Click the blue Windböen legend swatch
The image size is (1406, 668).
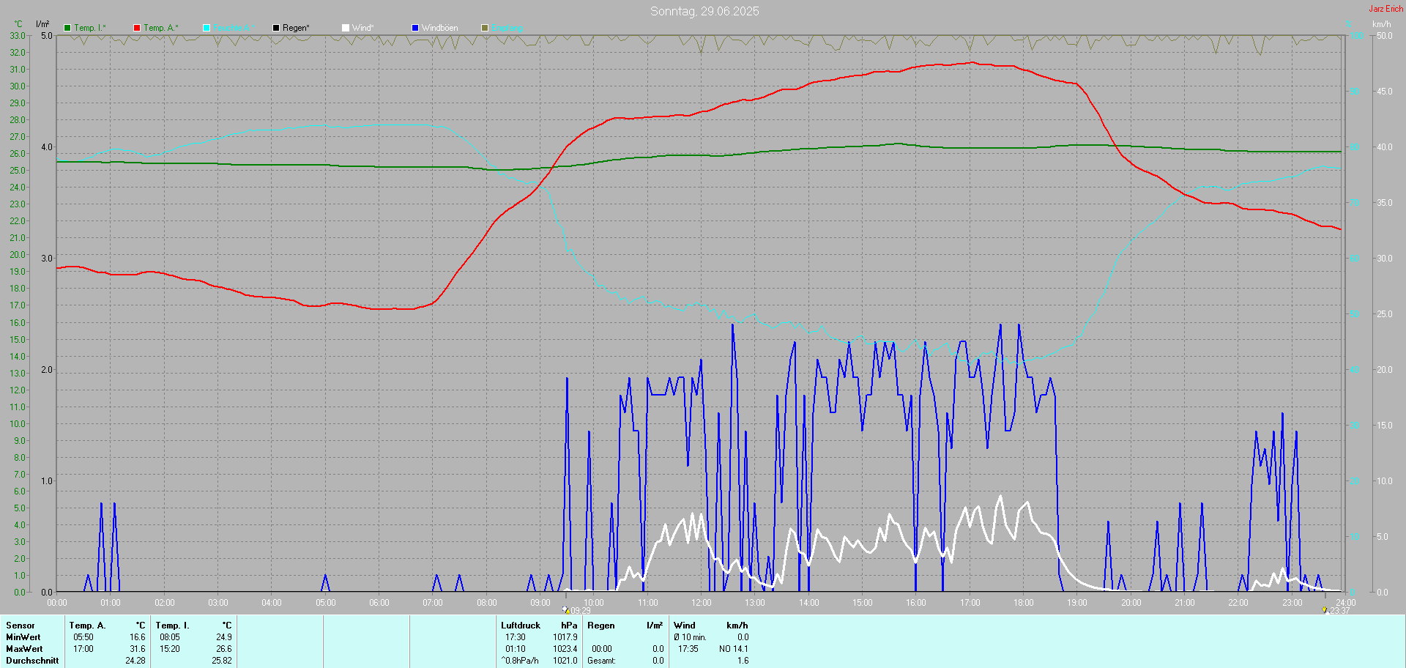[415, 28]
